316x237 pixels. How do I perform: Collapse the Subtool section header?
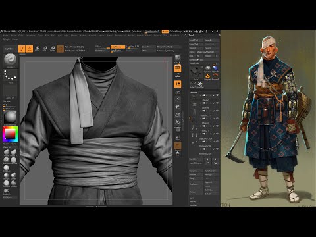click(194, 92)
